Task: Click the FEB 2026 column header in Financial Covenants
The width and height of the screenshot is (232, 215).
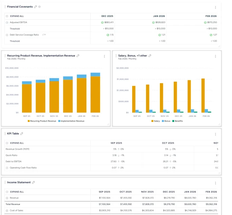Action: 211,16
